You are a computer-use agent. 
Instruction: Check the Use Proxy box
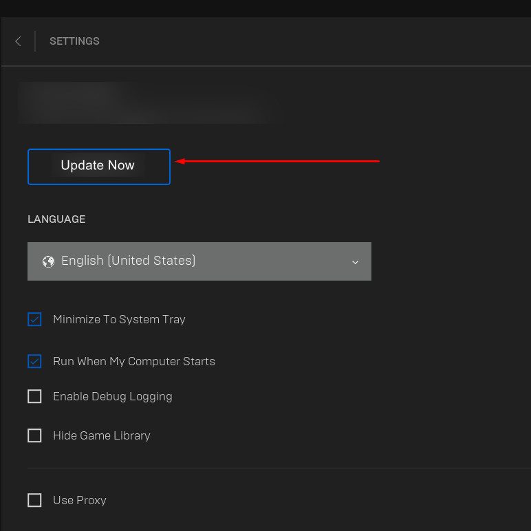(x=34, y=500)
